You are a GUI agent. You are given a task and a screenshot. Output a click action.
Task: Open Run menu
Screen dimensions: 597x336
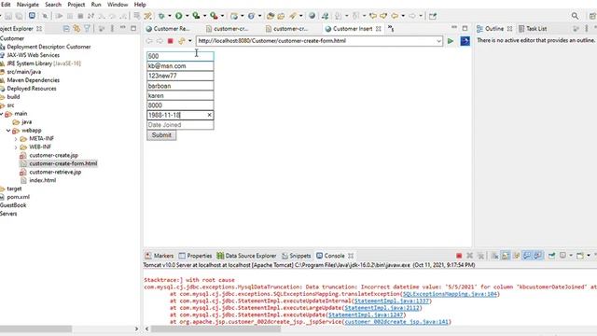96,5
